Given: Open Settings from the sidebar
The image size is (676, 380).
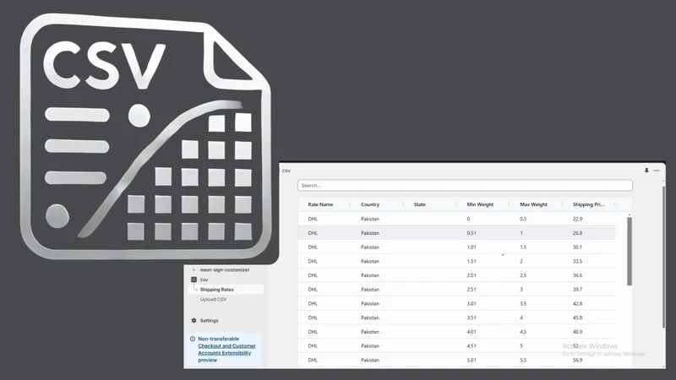Looking at the screenshot, I should coord(209,321).
